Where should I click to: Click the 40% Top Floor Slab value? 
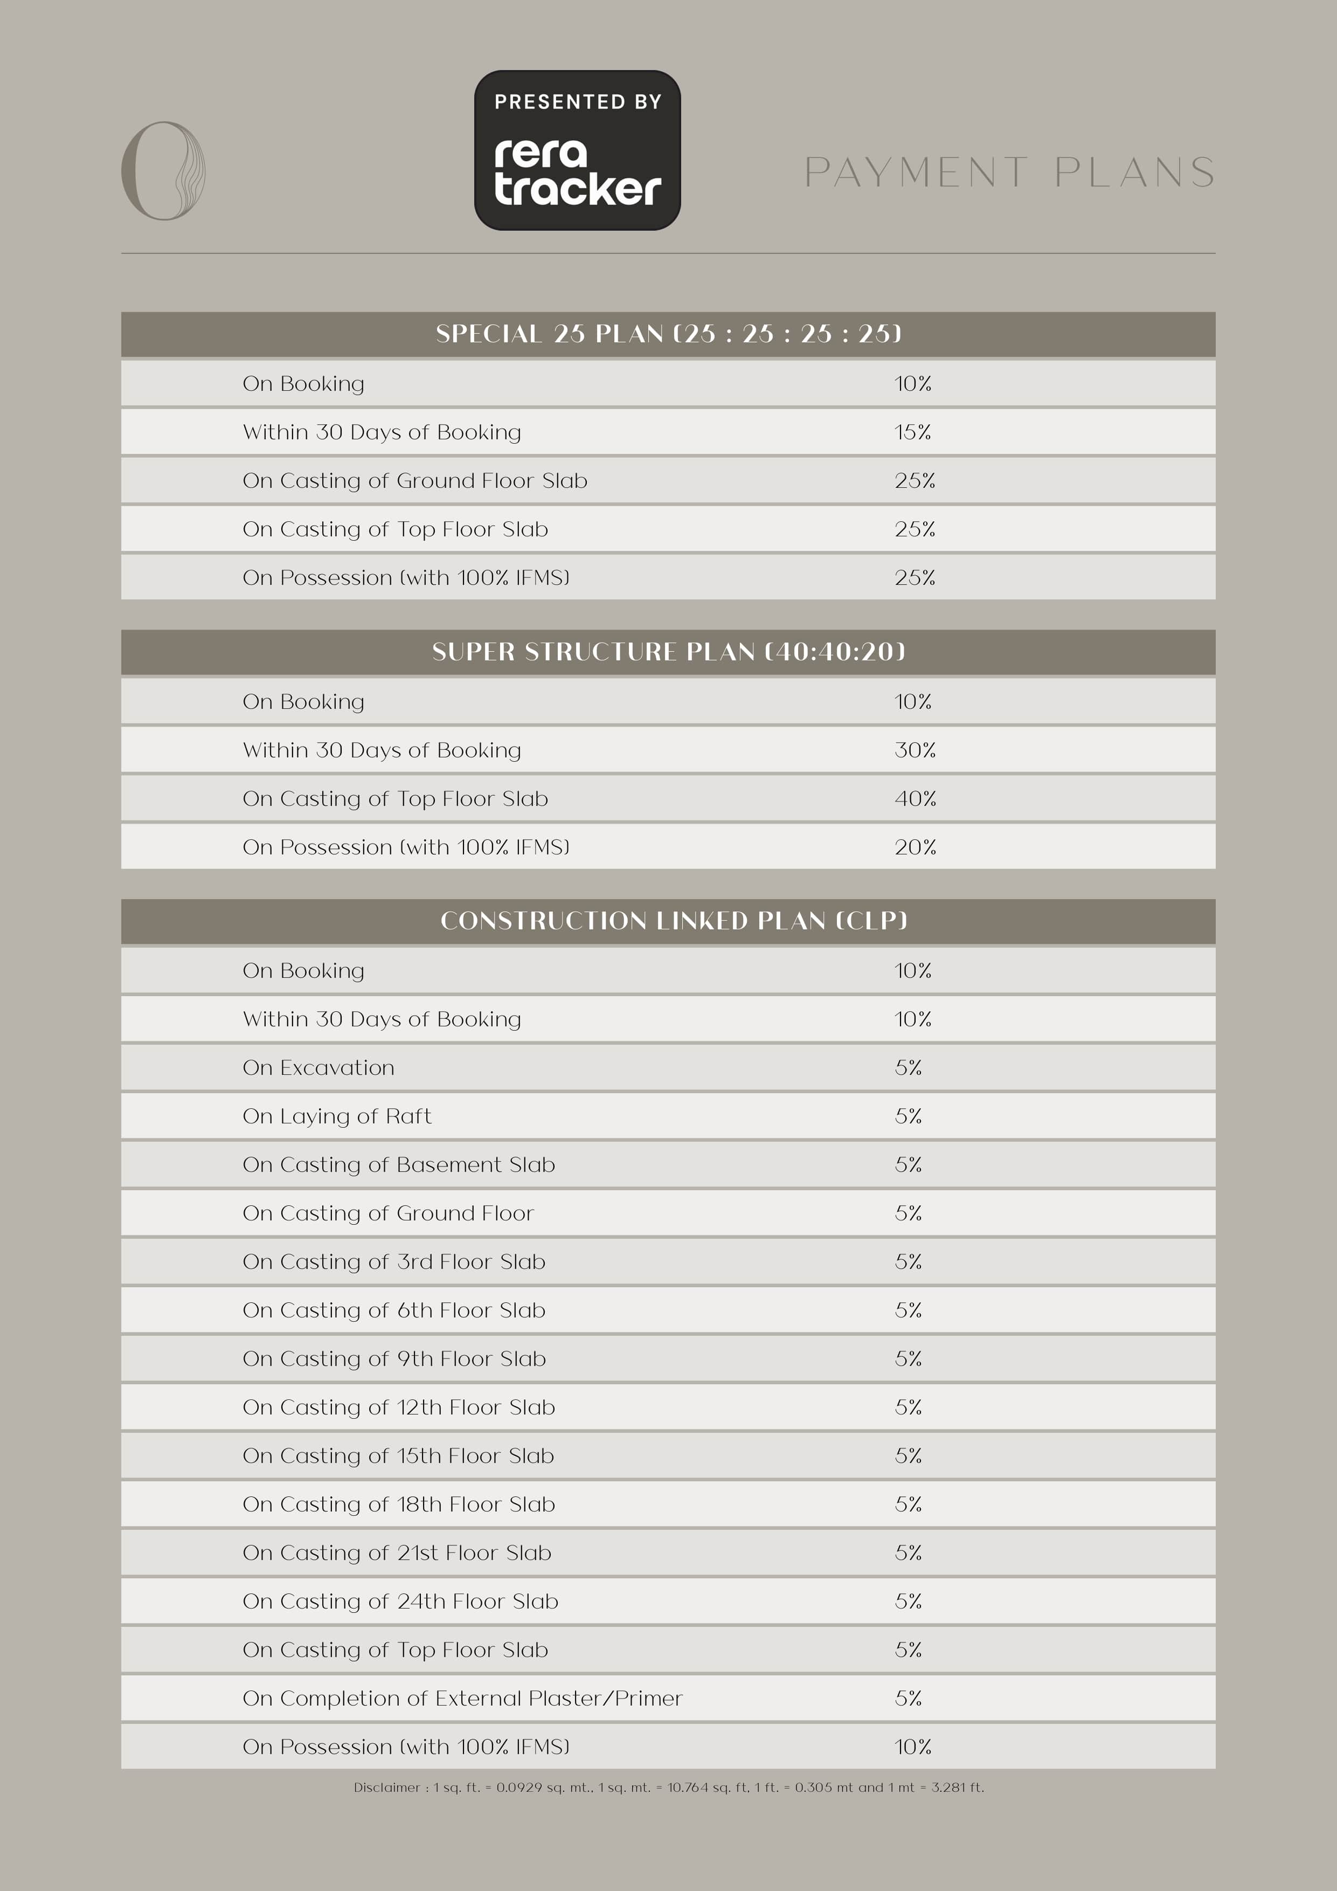915,798
